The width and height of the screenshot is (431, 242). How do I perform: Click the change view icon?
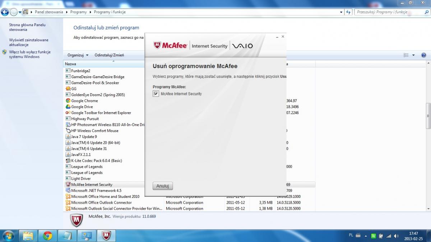pos(406,55)
